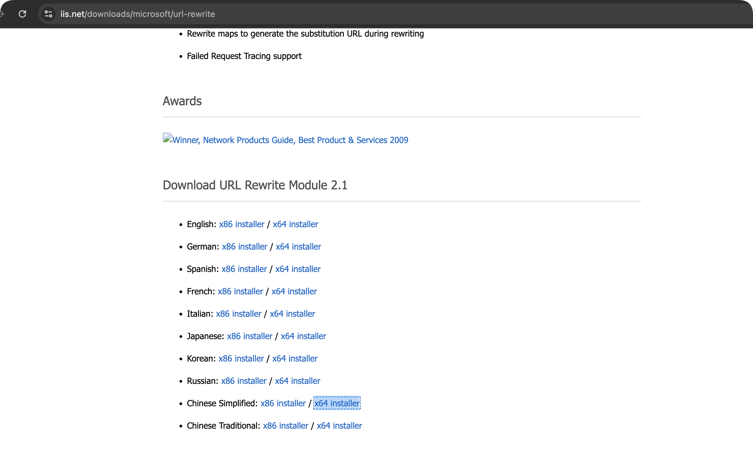Download Chinese Traditional x86 installer
Viewport: 753px width, 458px height.
[x=285, y=426]
